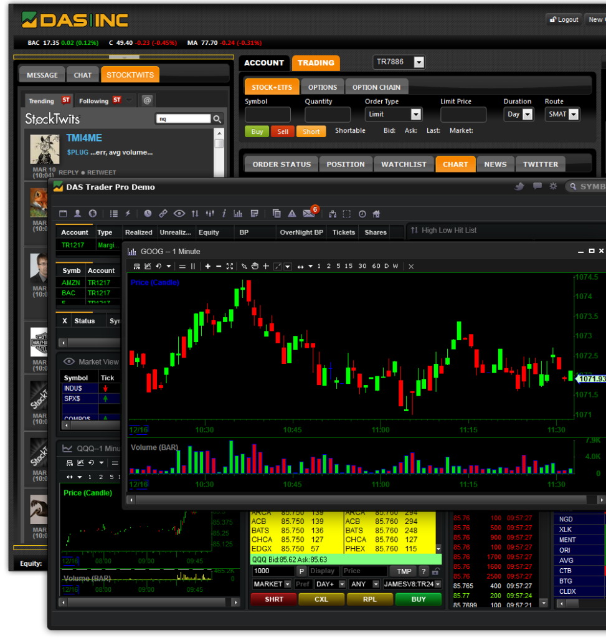Click the globe dollar icon in DAS Trader toolbar
The width and height of the screenshot is (606, 638).
(x=93, y=214)
